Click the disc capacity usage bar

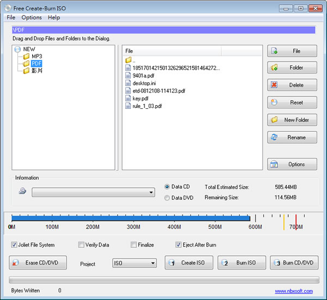coord(131,218)
